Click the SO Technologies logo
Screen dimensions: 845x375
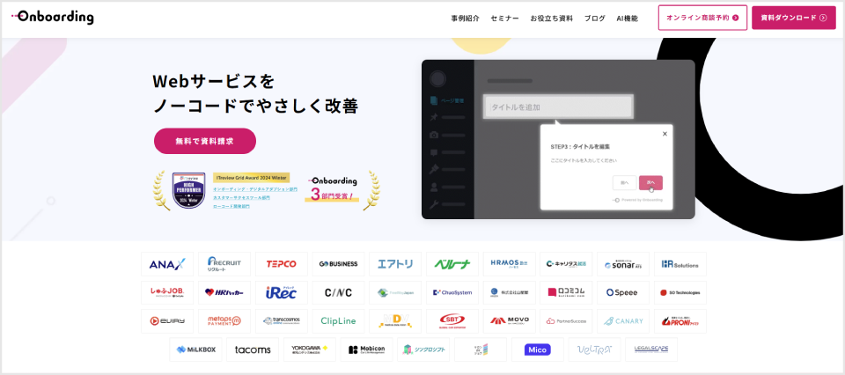coord(680,292)
